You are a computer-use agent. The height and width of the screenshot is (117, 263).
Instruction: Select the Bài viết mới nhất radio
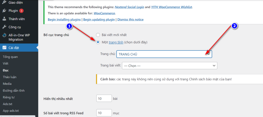tap(98, 35)
